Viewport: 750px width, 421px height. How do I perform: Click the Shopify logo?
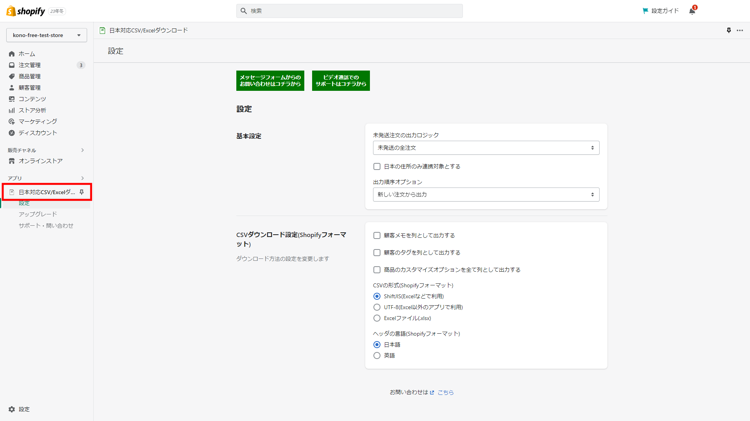(x=26, y=11)
